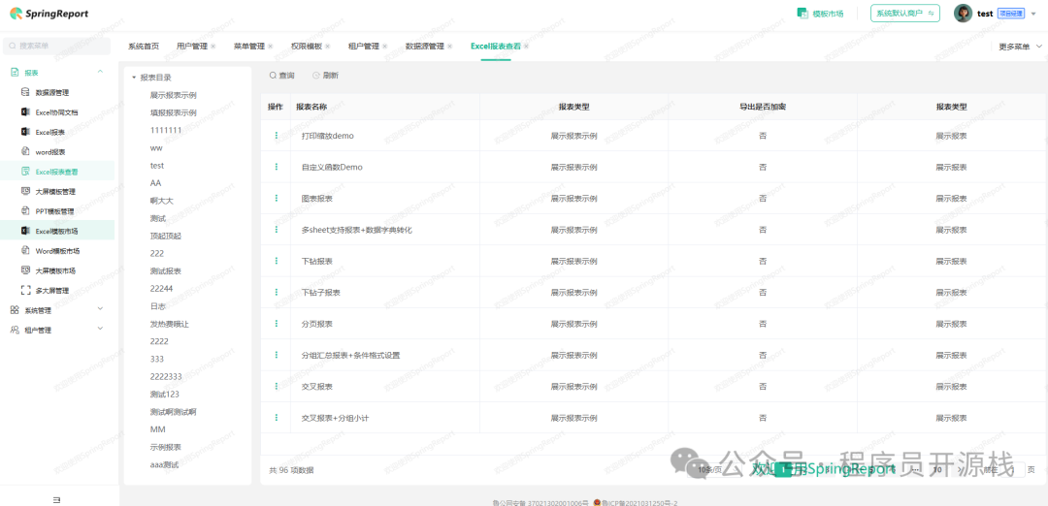Viewport: 1048px width, 506px height.
Task: Select 1111111 in the directory tree
Action: (166, 130)
